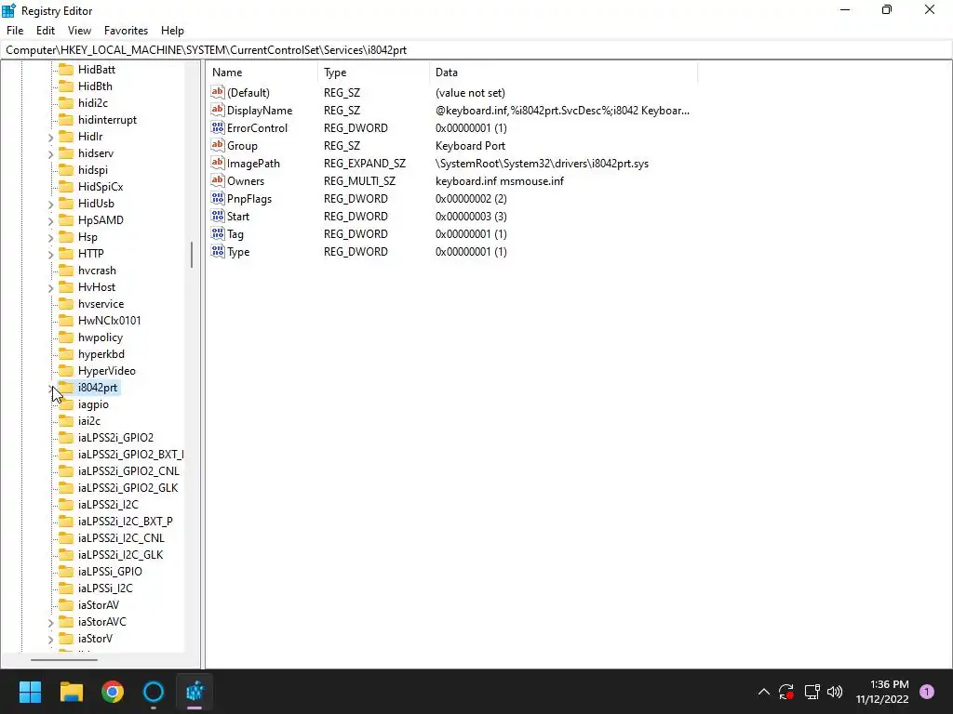Expand the HidIr tree node
Screen dimensions: 953x714
tap(51, 138)
